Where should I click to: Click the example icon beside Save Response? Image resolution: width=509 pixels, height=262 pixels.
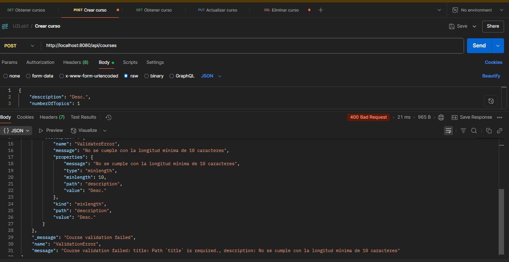(x=455, y=117)
